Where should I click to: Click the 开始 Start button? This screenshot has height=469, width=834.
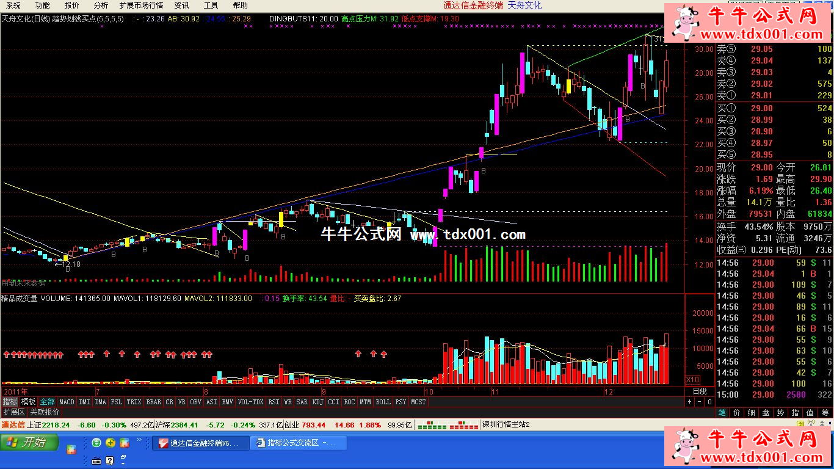[x=29, y=443]
